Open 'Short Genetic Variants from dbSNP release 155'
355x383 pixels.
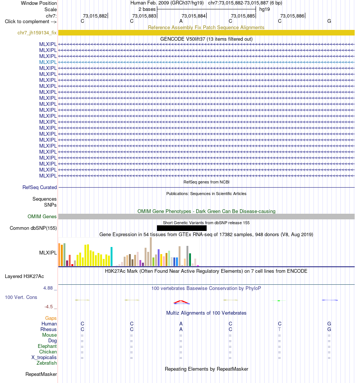pyautogui.click(x=206, y=223)
